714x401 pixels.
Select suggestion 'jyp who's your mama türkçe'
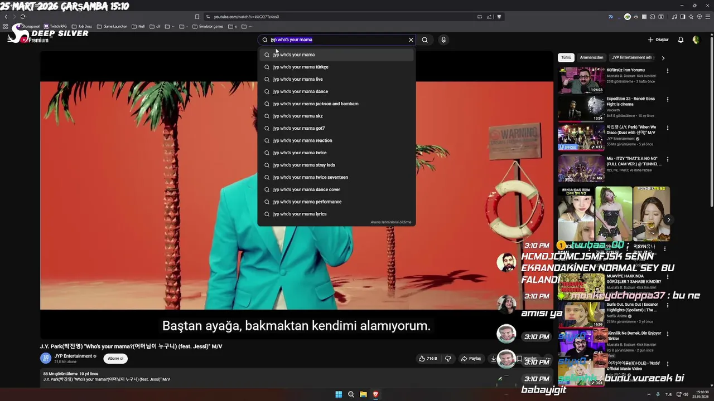click(x=336, y=67)
